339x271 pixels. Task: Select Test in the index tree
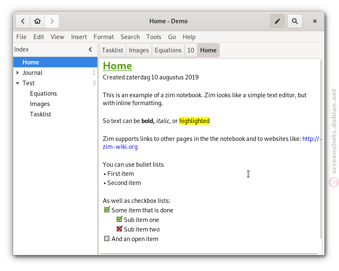tap(55, 83)
